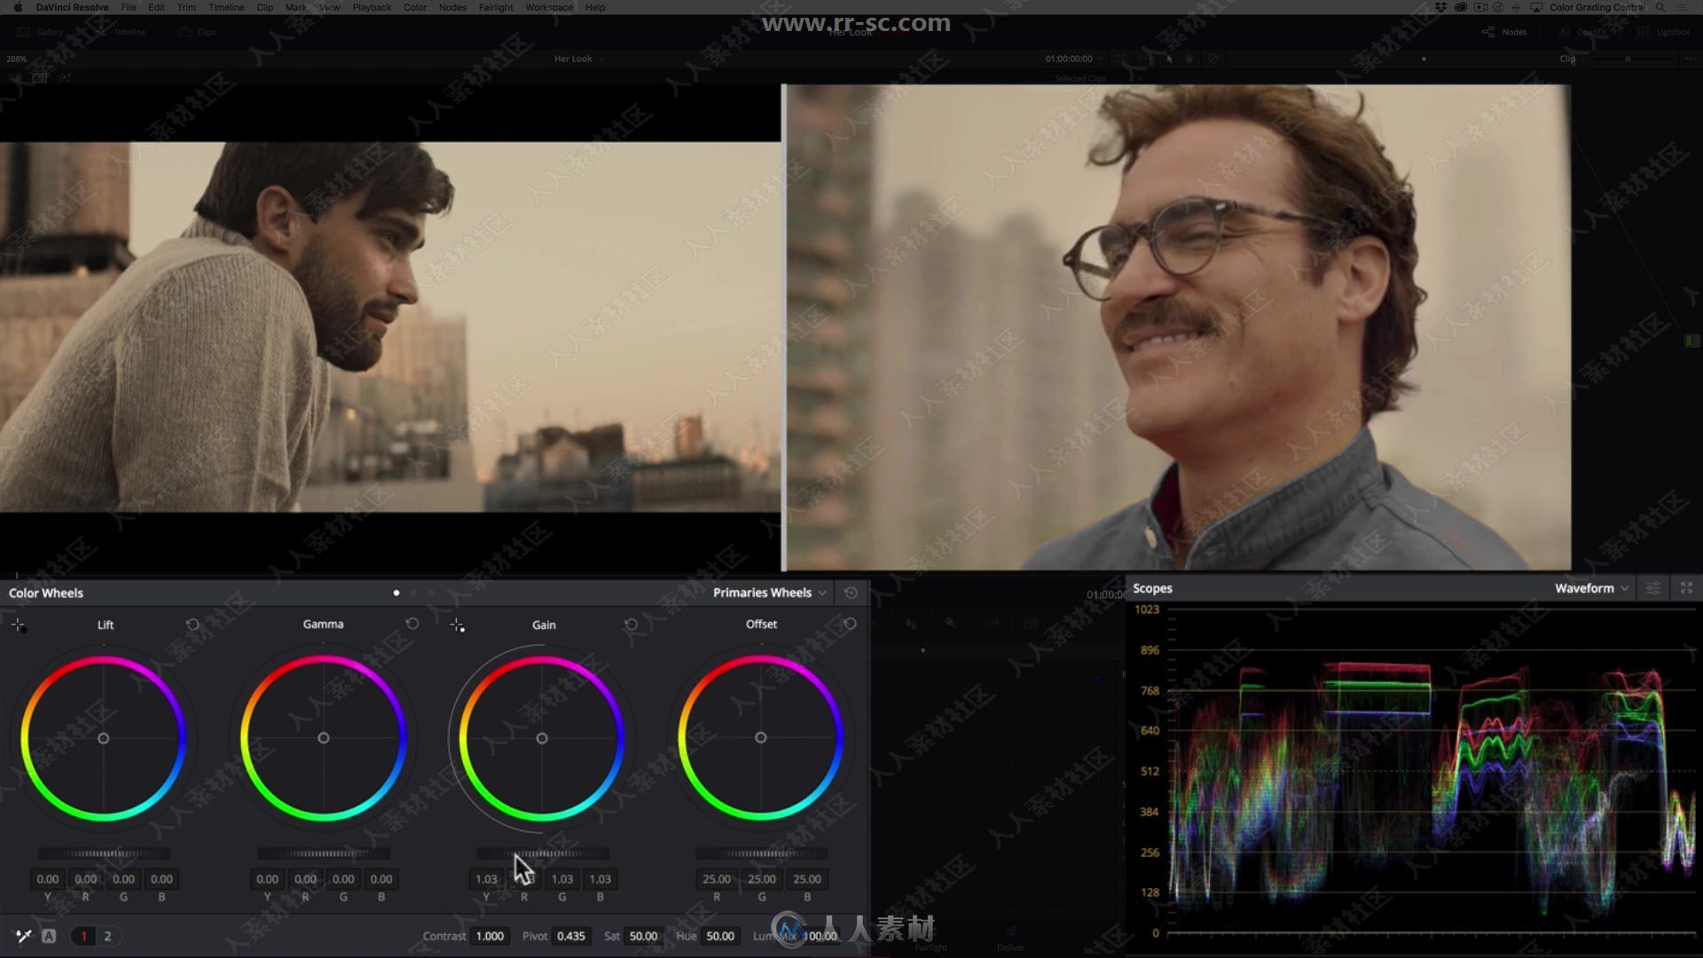Open the viewer zoom 208% dropdown
This screenshot has height=958, width=1703.
17,59
